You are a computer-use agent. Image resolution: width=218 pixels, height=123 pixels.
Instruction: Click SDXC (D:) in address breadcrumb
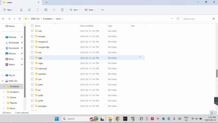tap(35, 19)
